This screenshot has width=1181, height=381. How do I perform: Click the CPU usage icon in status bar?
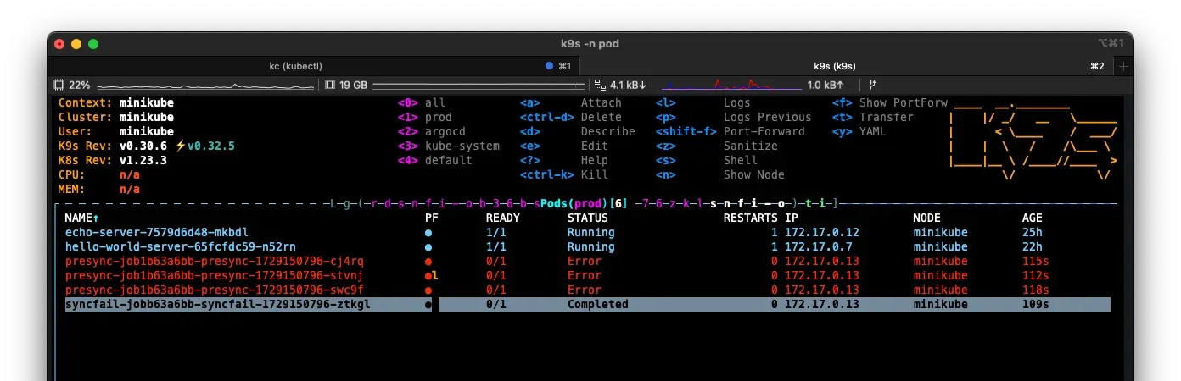[x=59, y=86]
